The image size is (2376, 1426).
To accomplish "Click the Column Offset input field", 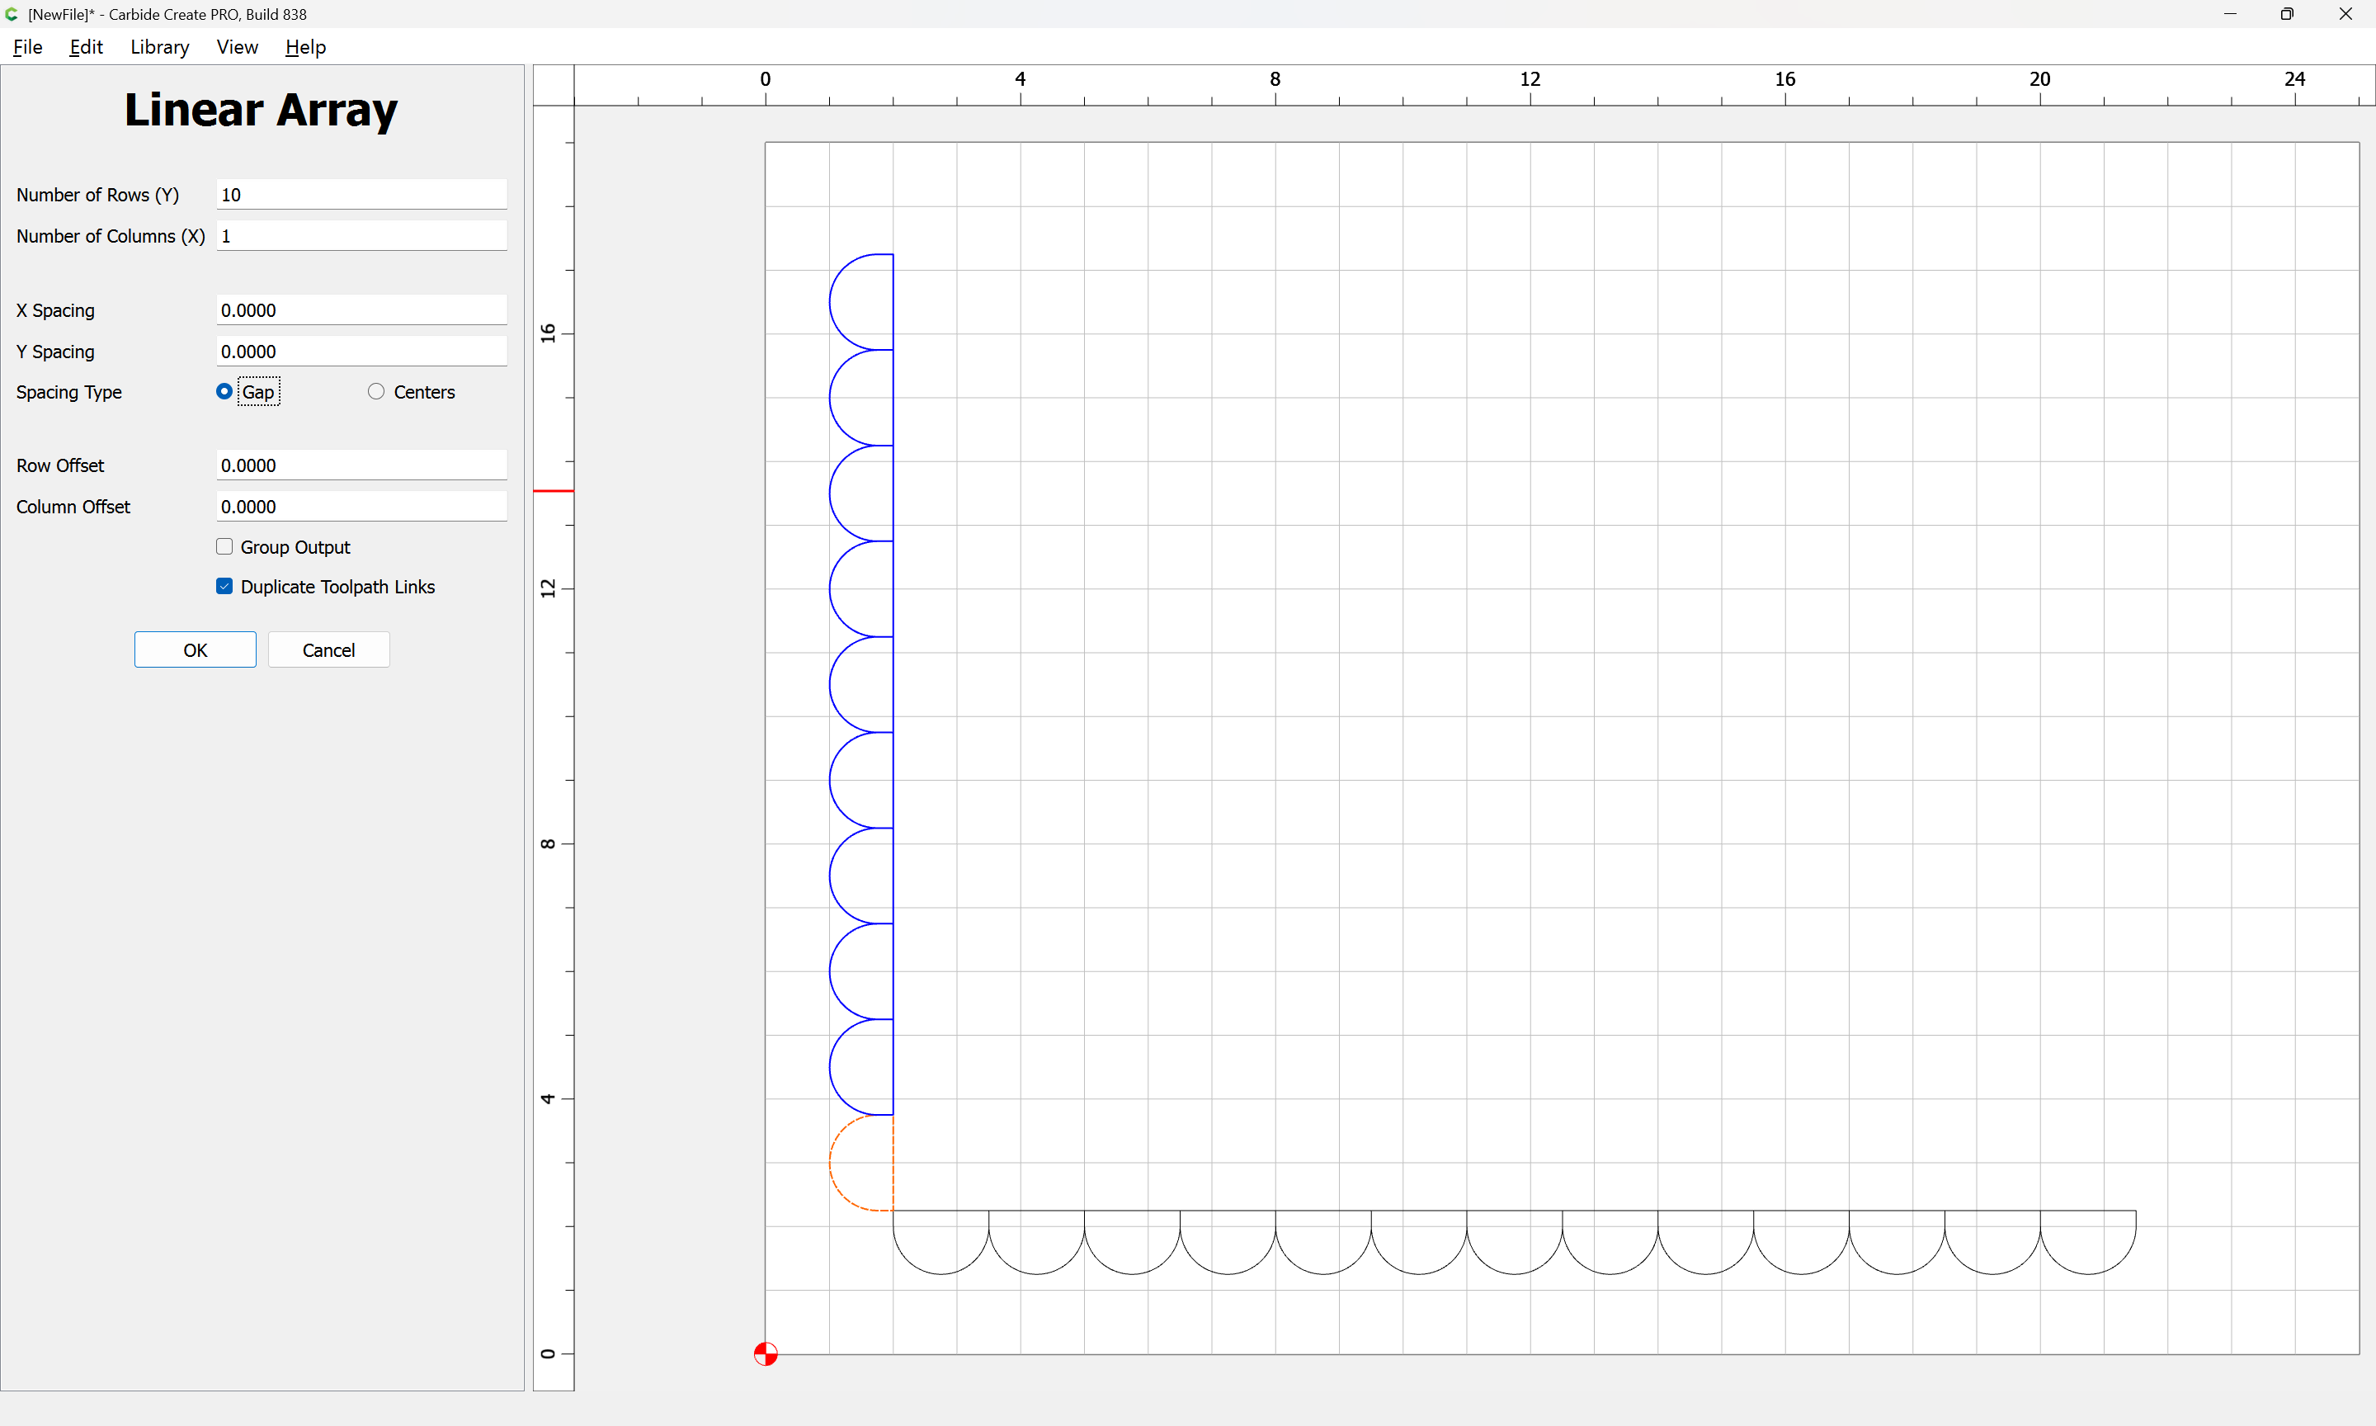I will point(361,507).
